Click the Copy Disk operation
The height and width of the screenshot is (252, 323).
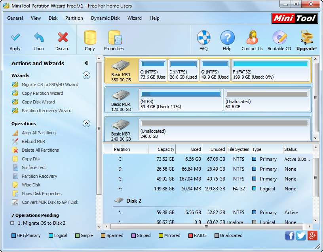(x=31, y=159)
